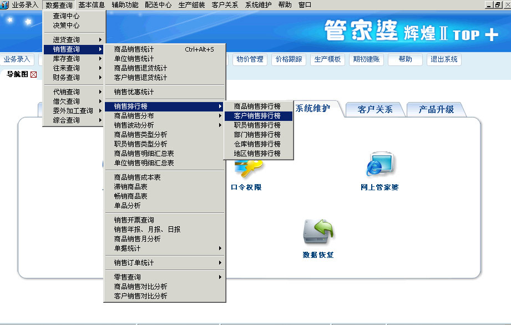Select 销售年报、月报、日报 menu entry

165,229
